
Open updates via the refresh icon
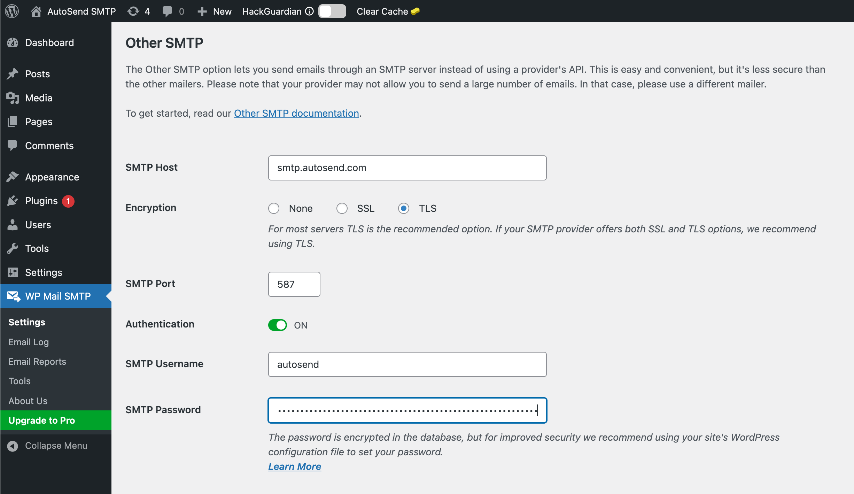133,11
